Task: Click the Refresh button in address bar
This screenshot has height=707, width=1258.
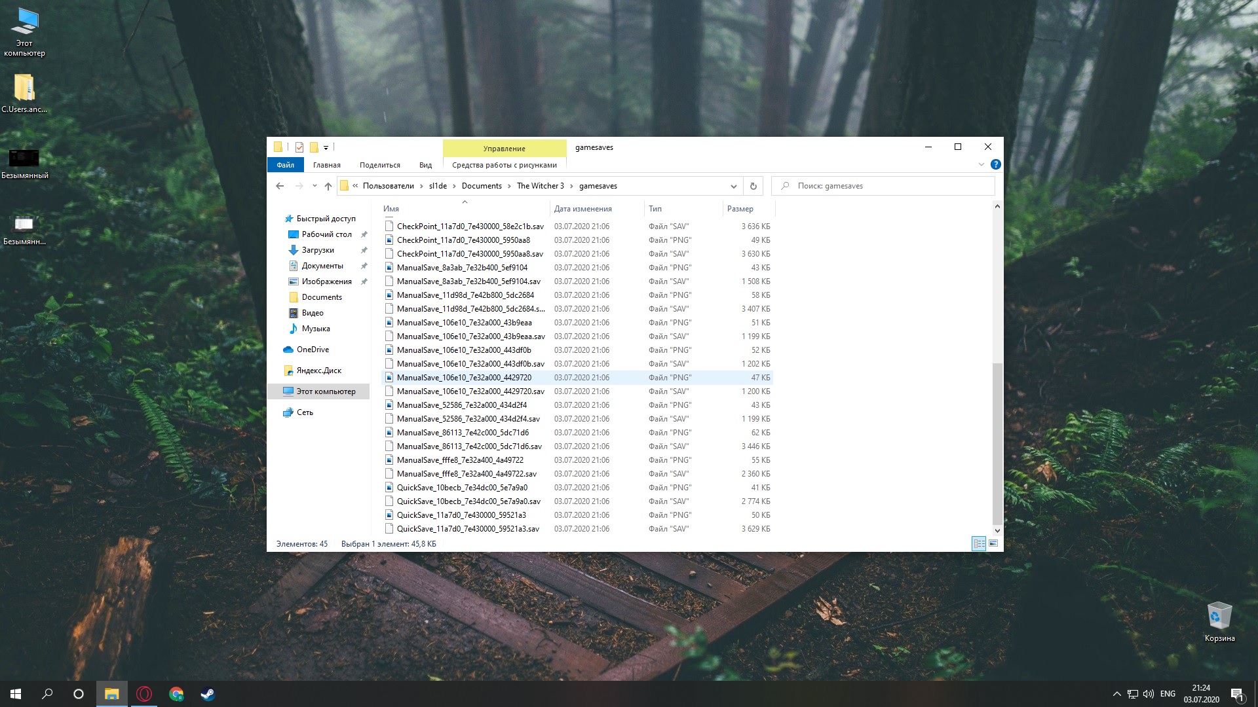Action: click(x=753, y=186)
